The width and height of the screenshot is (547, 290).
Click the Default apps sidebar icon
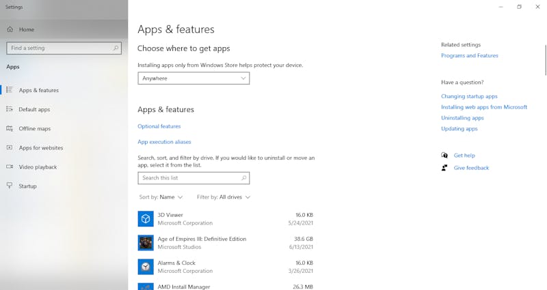(x=10, y=109)
